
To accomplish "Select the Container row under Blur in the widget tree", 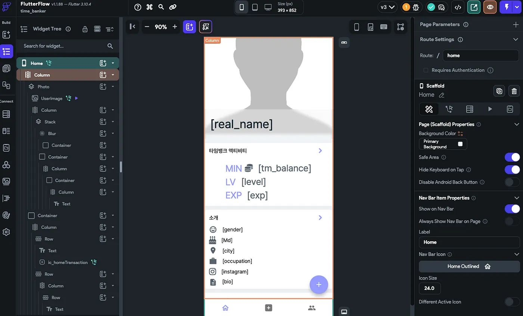I will tap(61, 145).
